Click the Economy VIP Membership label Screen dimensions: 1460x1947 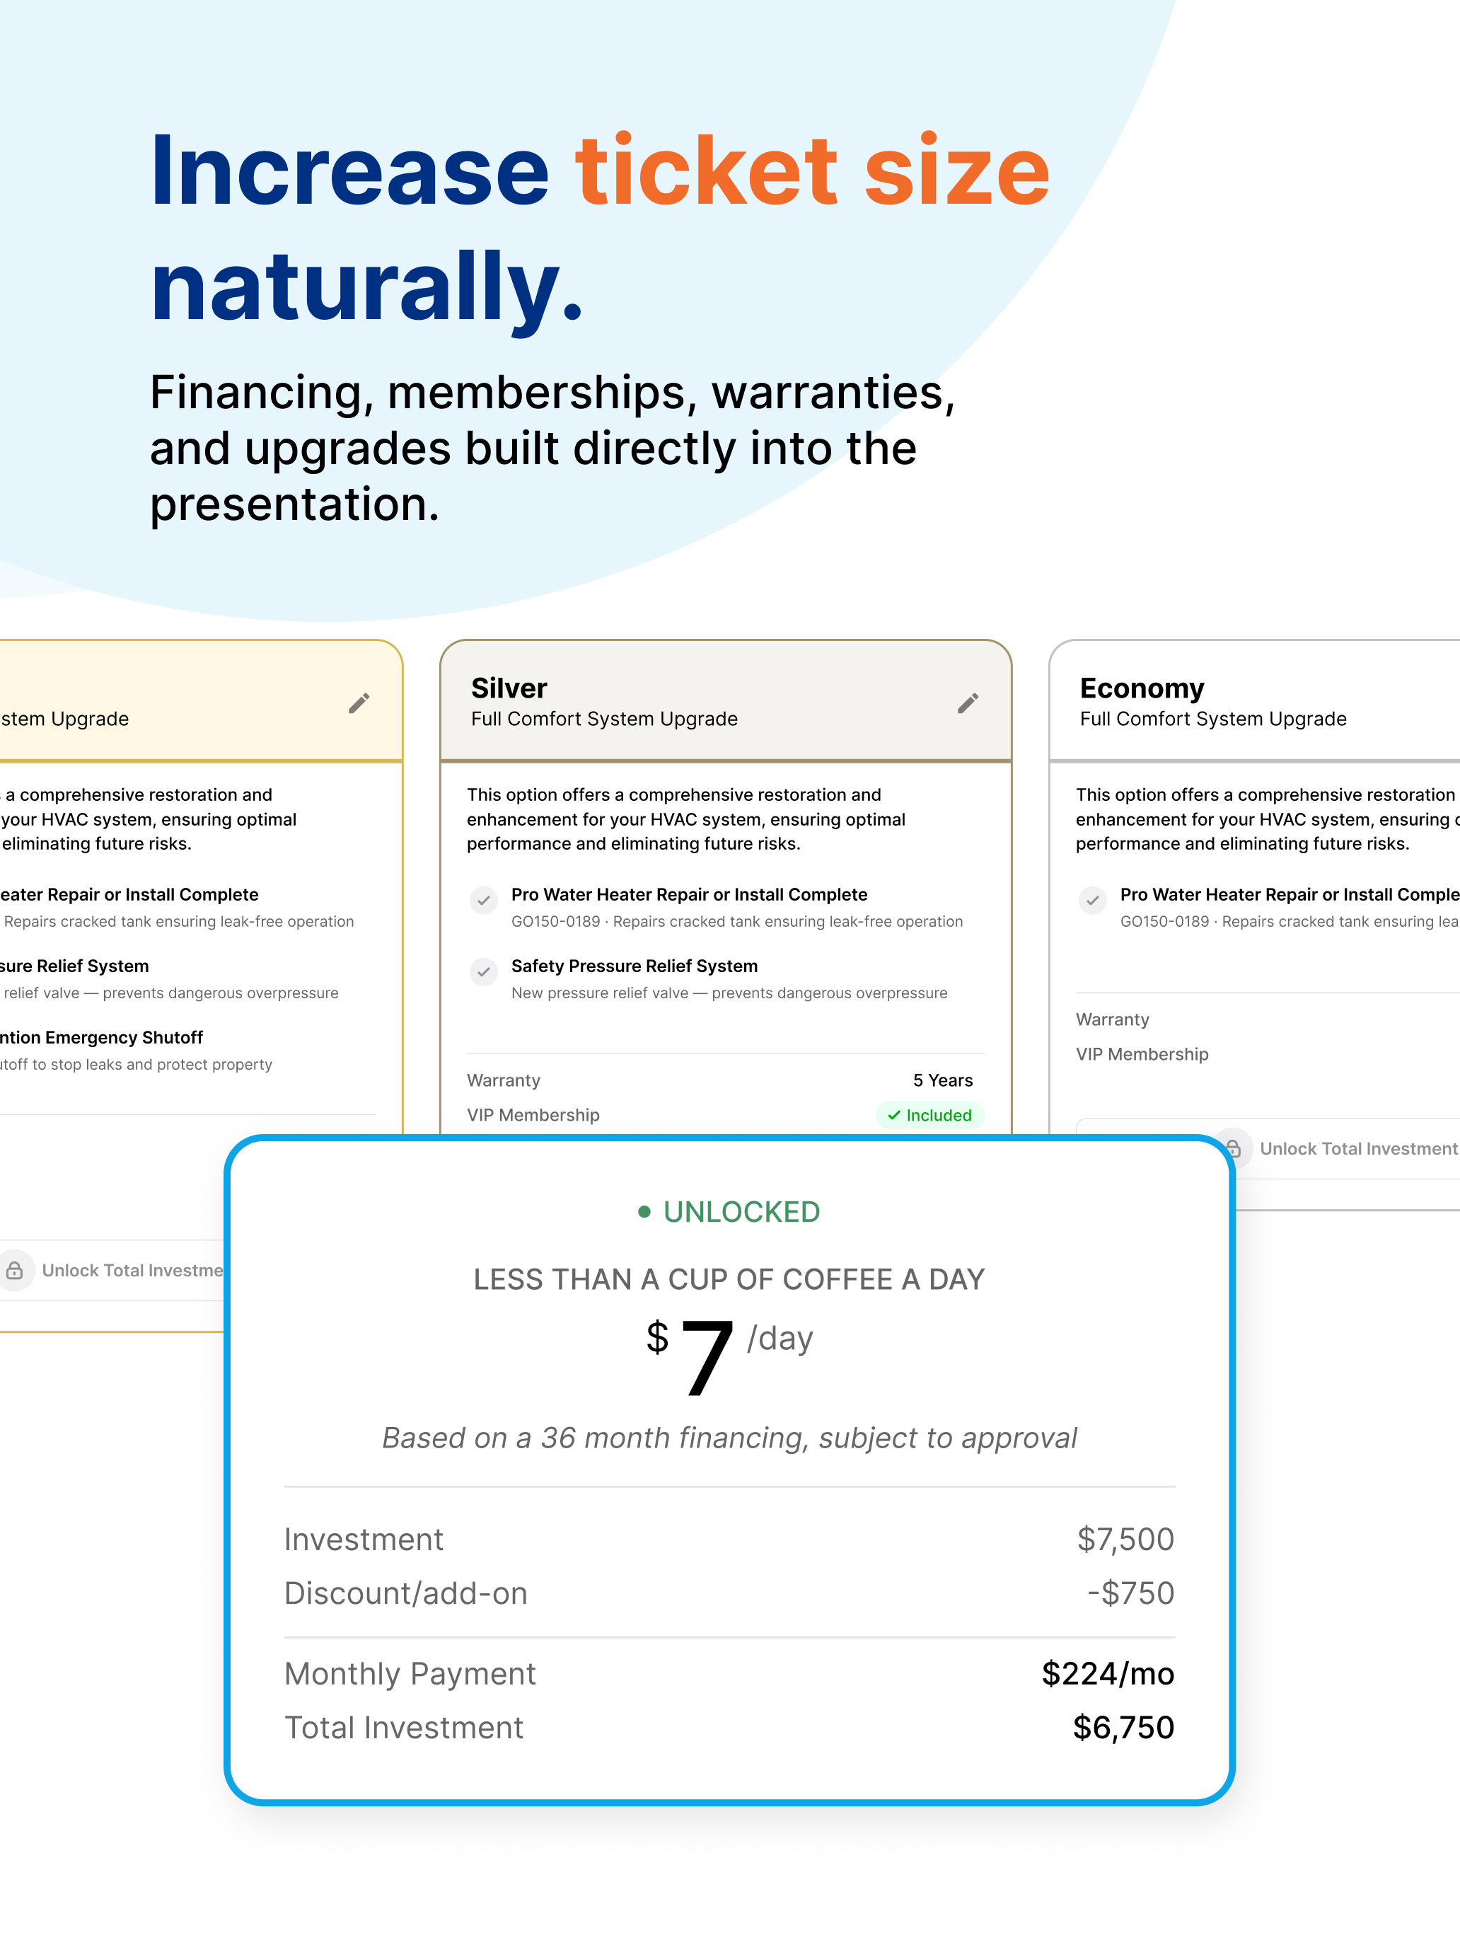pos(1142,1054)
